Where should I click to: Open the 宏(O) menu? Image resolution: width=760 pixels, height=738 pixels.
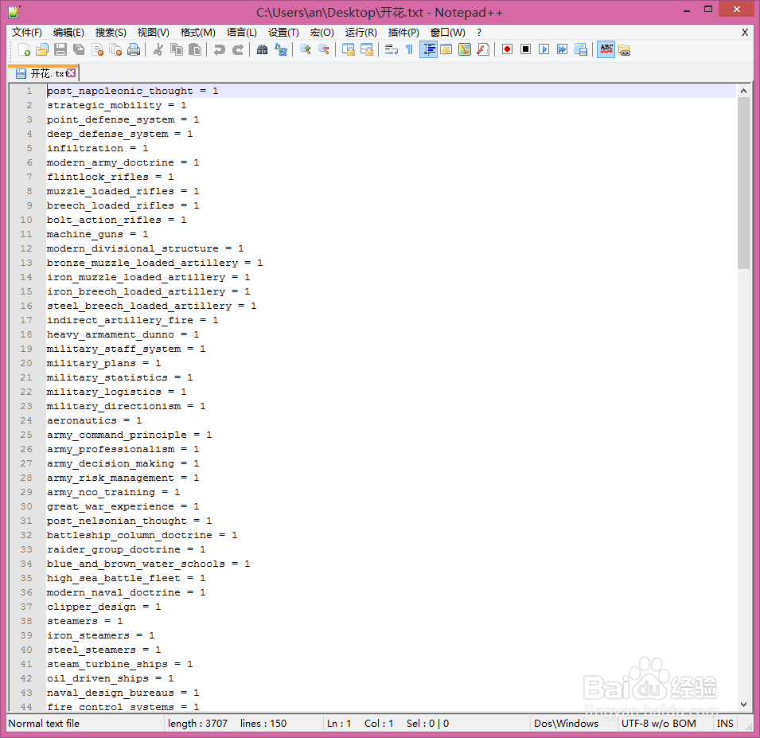coord(322,33)
